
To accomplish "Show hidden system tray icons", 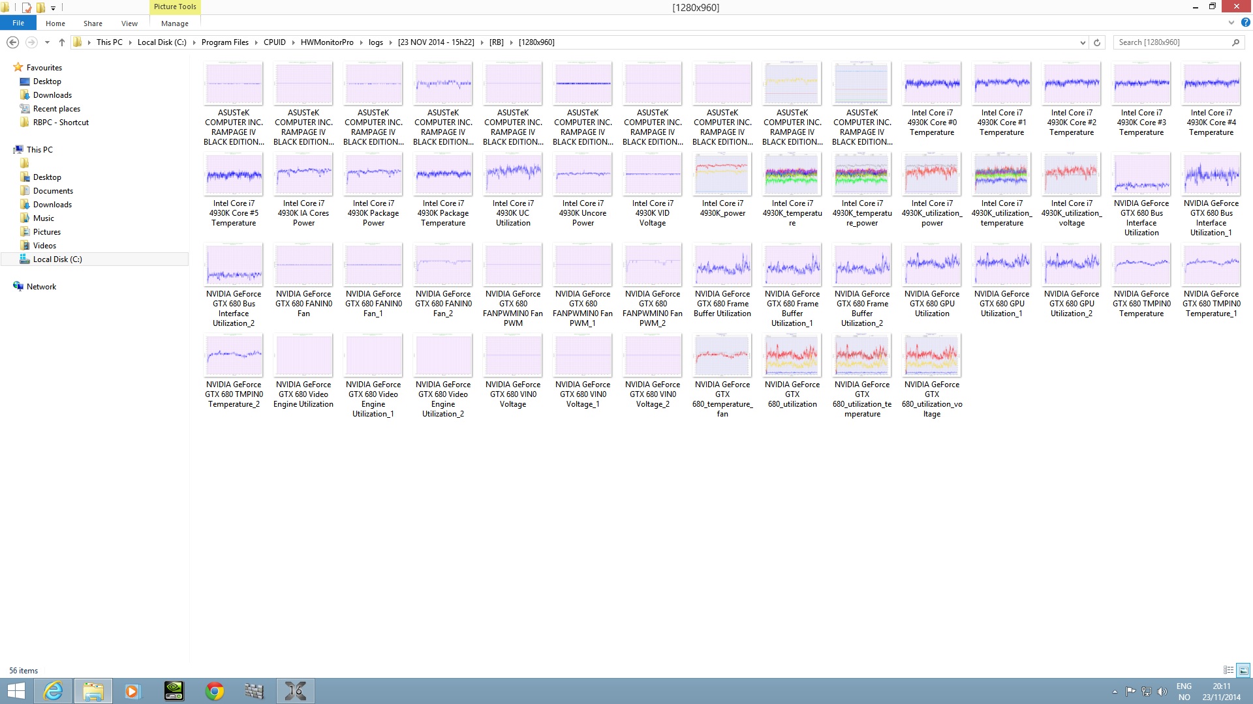I will 1115,692.
